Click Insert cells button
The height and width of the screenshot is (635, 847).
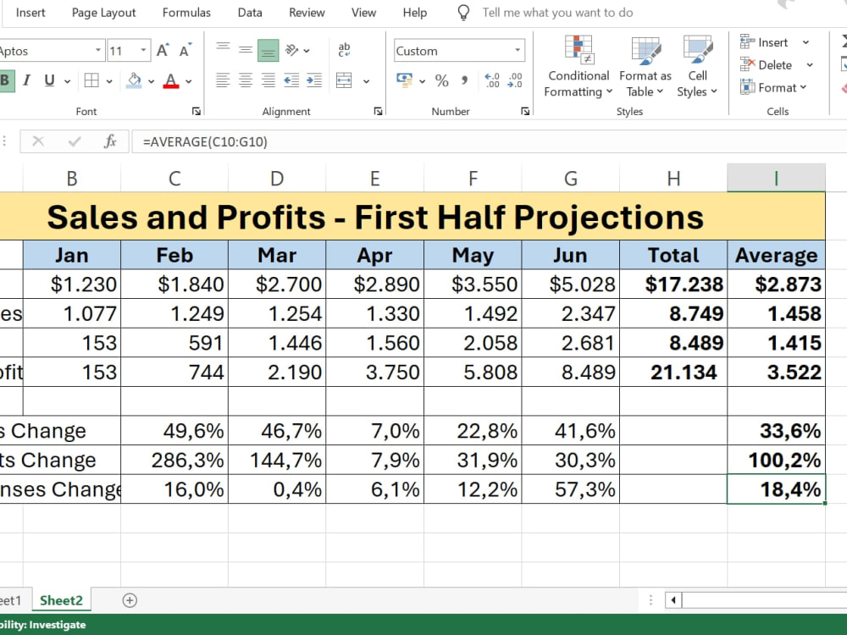pos(764,42)
